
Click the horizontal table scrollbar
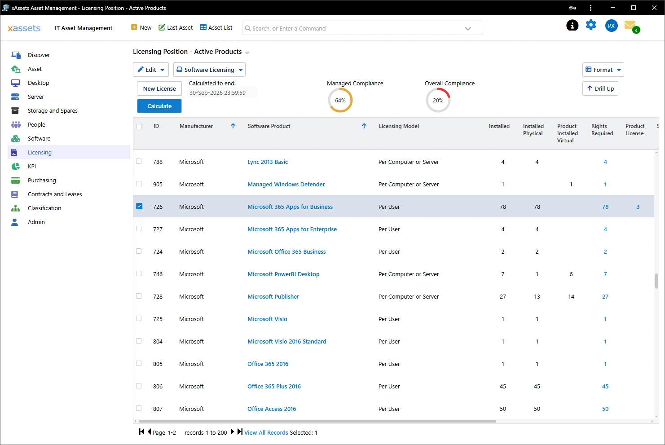point(317,421)
